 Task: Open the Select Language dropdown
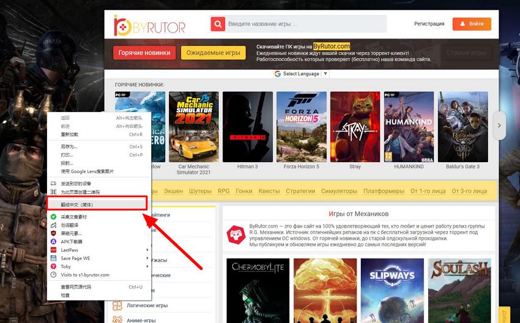[x=302, y=74]
